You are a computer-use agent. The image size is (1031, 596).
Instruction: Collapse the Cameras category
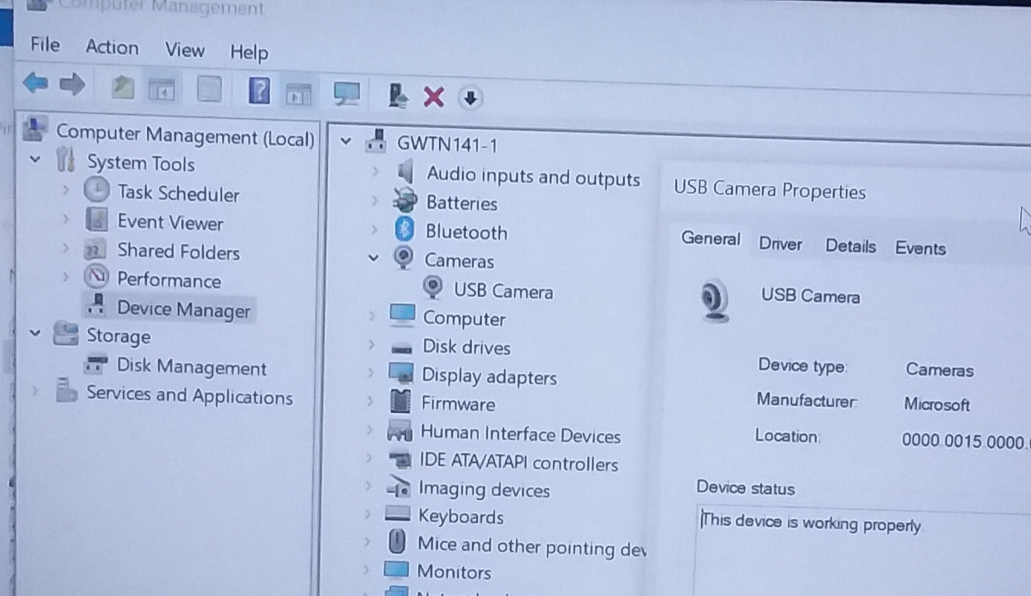point(373,258)
